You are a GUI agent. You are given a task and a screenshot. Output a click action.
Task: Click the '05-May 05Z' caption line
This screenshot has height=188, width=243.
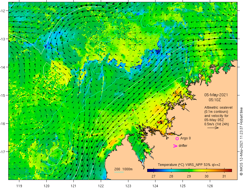[x=214, y=120]
